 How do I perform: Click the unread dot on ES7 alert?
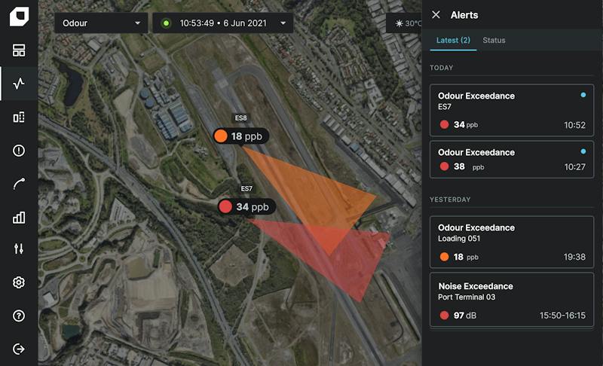(583, 95)
